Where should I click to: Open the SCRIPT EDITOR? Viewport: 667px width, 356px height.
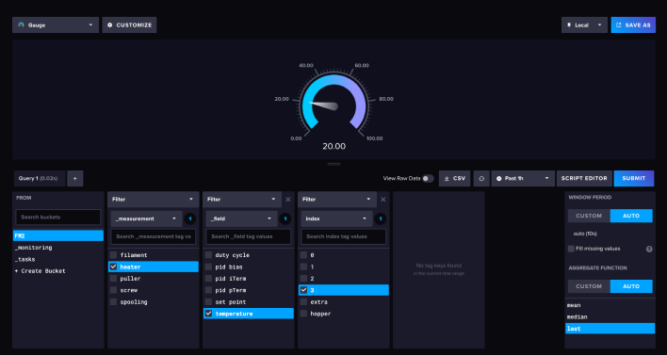tap(584, 178)
